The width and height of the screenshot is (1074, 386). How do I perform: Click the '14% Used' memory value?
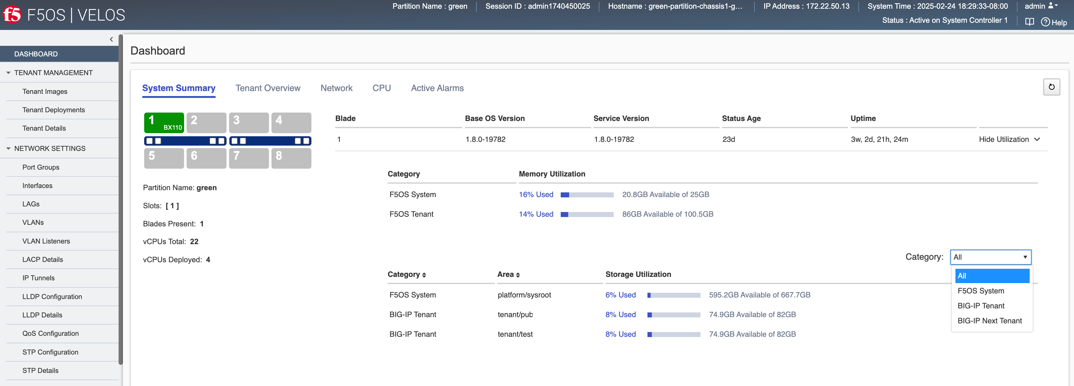coord(536,214)
